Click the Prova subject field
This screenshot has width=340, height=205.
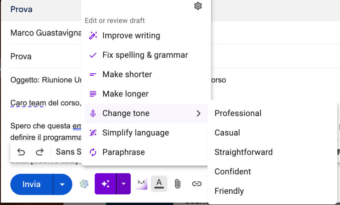21,56
